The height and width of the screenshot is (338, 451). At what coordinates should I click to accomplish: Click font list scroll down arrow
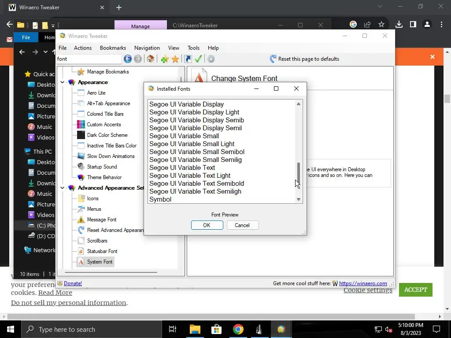tap(299, 199)
